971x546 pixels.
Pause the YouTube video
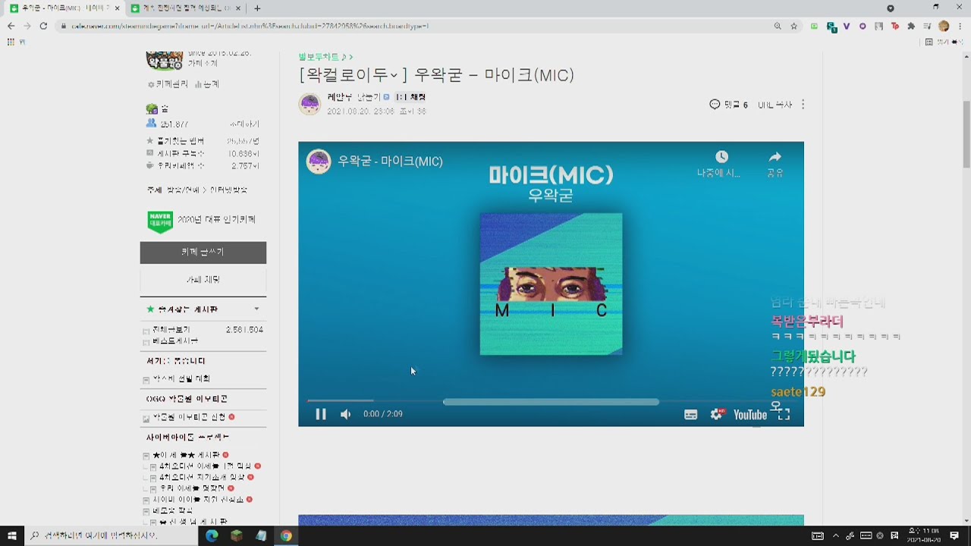(321, 414)
